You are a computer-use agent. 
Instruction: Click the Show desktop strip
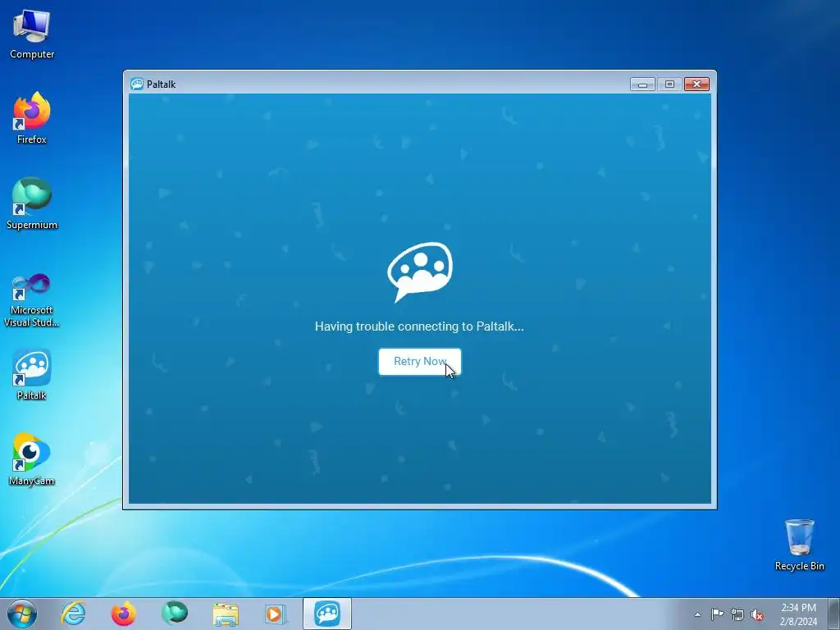point(834,614)
